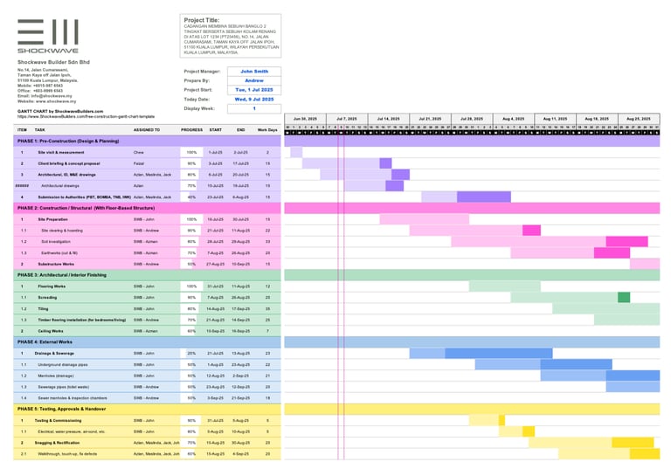
Task: Click the Aug 11, 2025 week header
Action: tap(555, 119)
